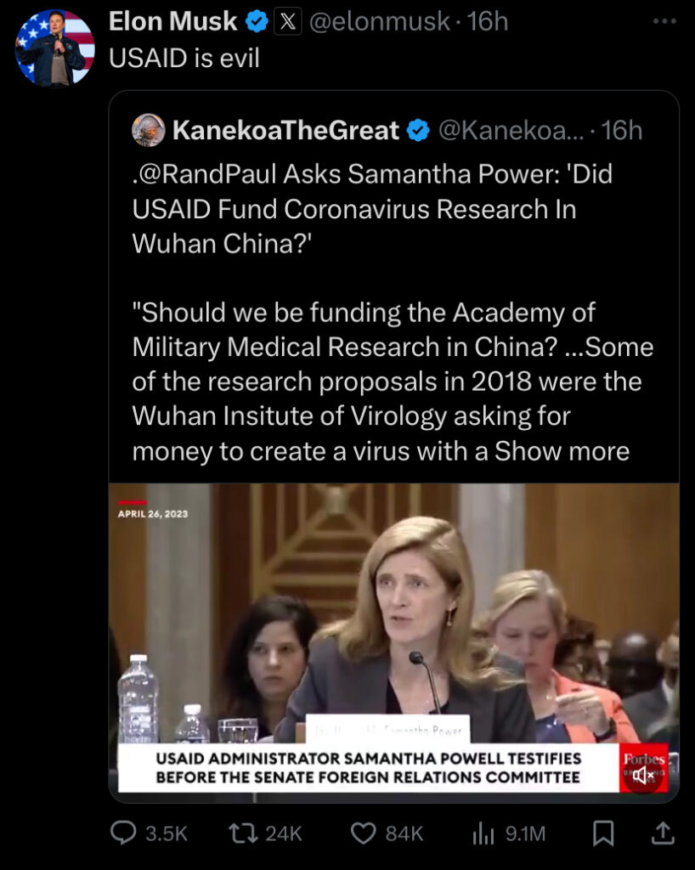Expand quoted post with Show more
Screen dimensions: 695x870
click(x=562, y=451)
